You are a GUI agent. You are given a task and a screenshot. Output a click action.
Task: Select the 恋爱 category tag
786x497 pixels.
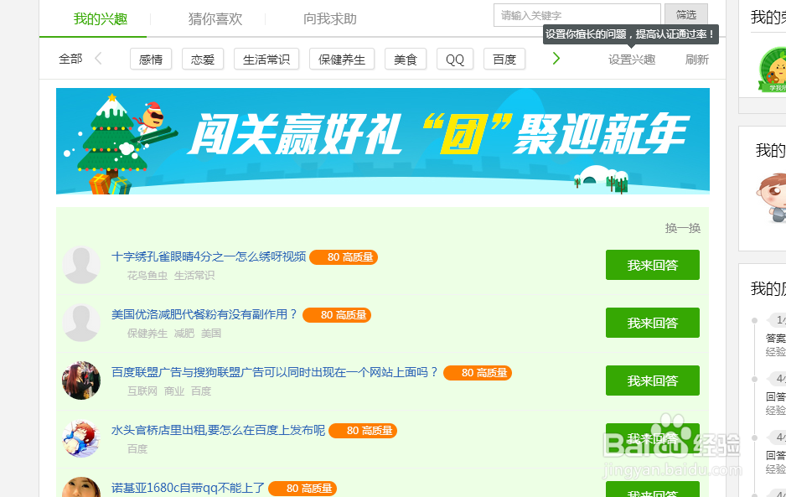coord(203,60)
